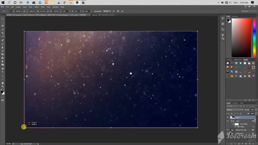Select the Clone Stamp tool
258x145 pixels.
click(2, 47)
